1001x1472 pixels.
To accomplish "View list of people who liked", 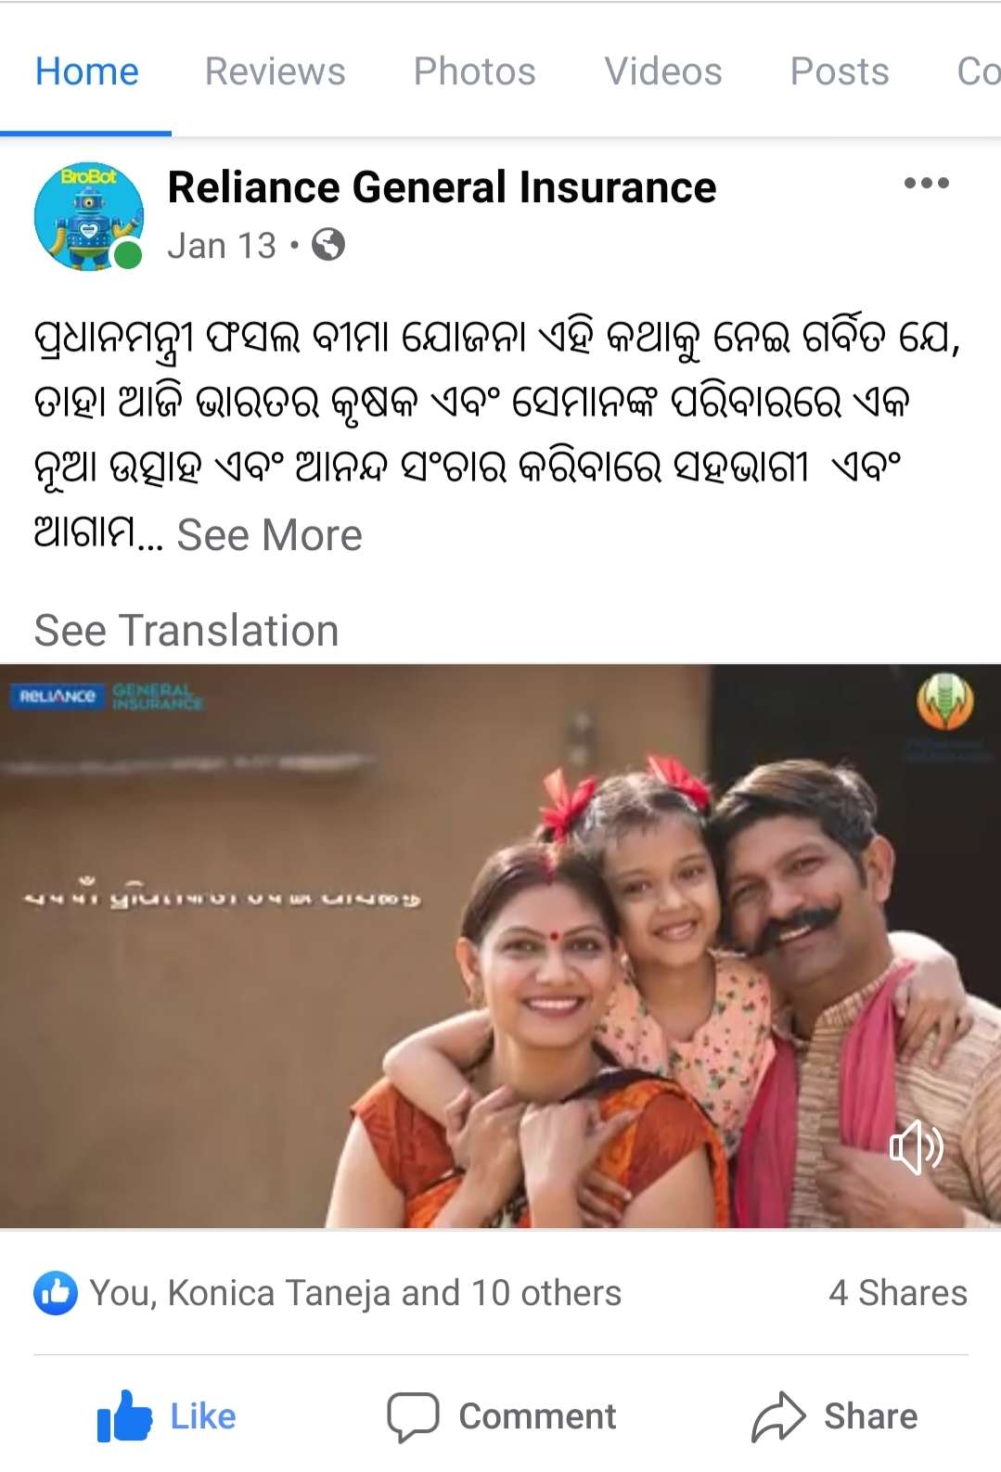I will 355,1292.
